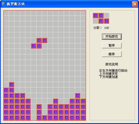Click the 开始游戏 start game button
The image size is (139, 124).
pyautogui.click(x=112, y=37)
